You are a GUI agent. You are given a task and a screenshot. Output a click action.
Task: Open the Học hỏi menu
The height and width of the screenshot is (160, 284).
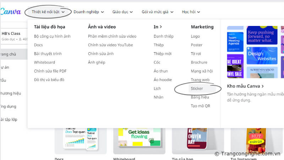(191, 12)
